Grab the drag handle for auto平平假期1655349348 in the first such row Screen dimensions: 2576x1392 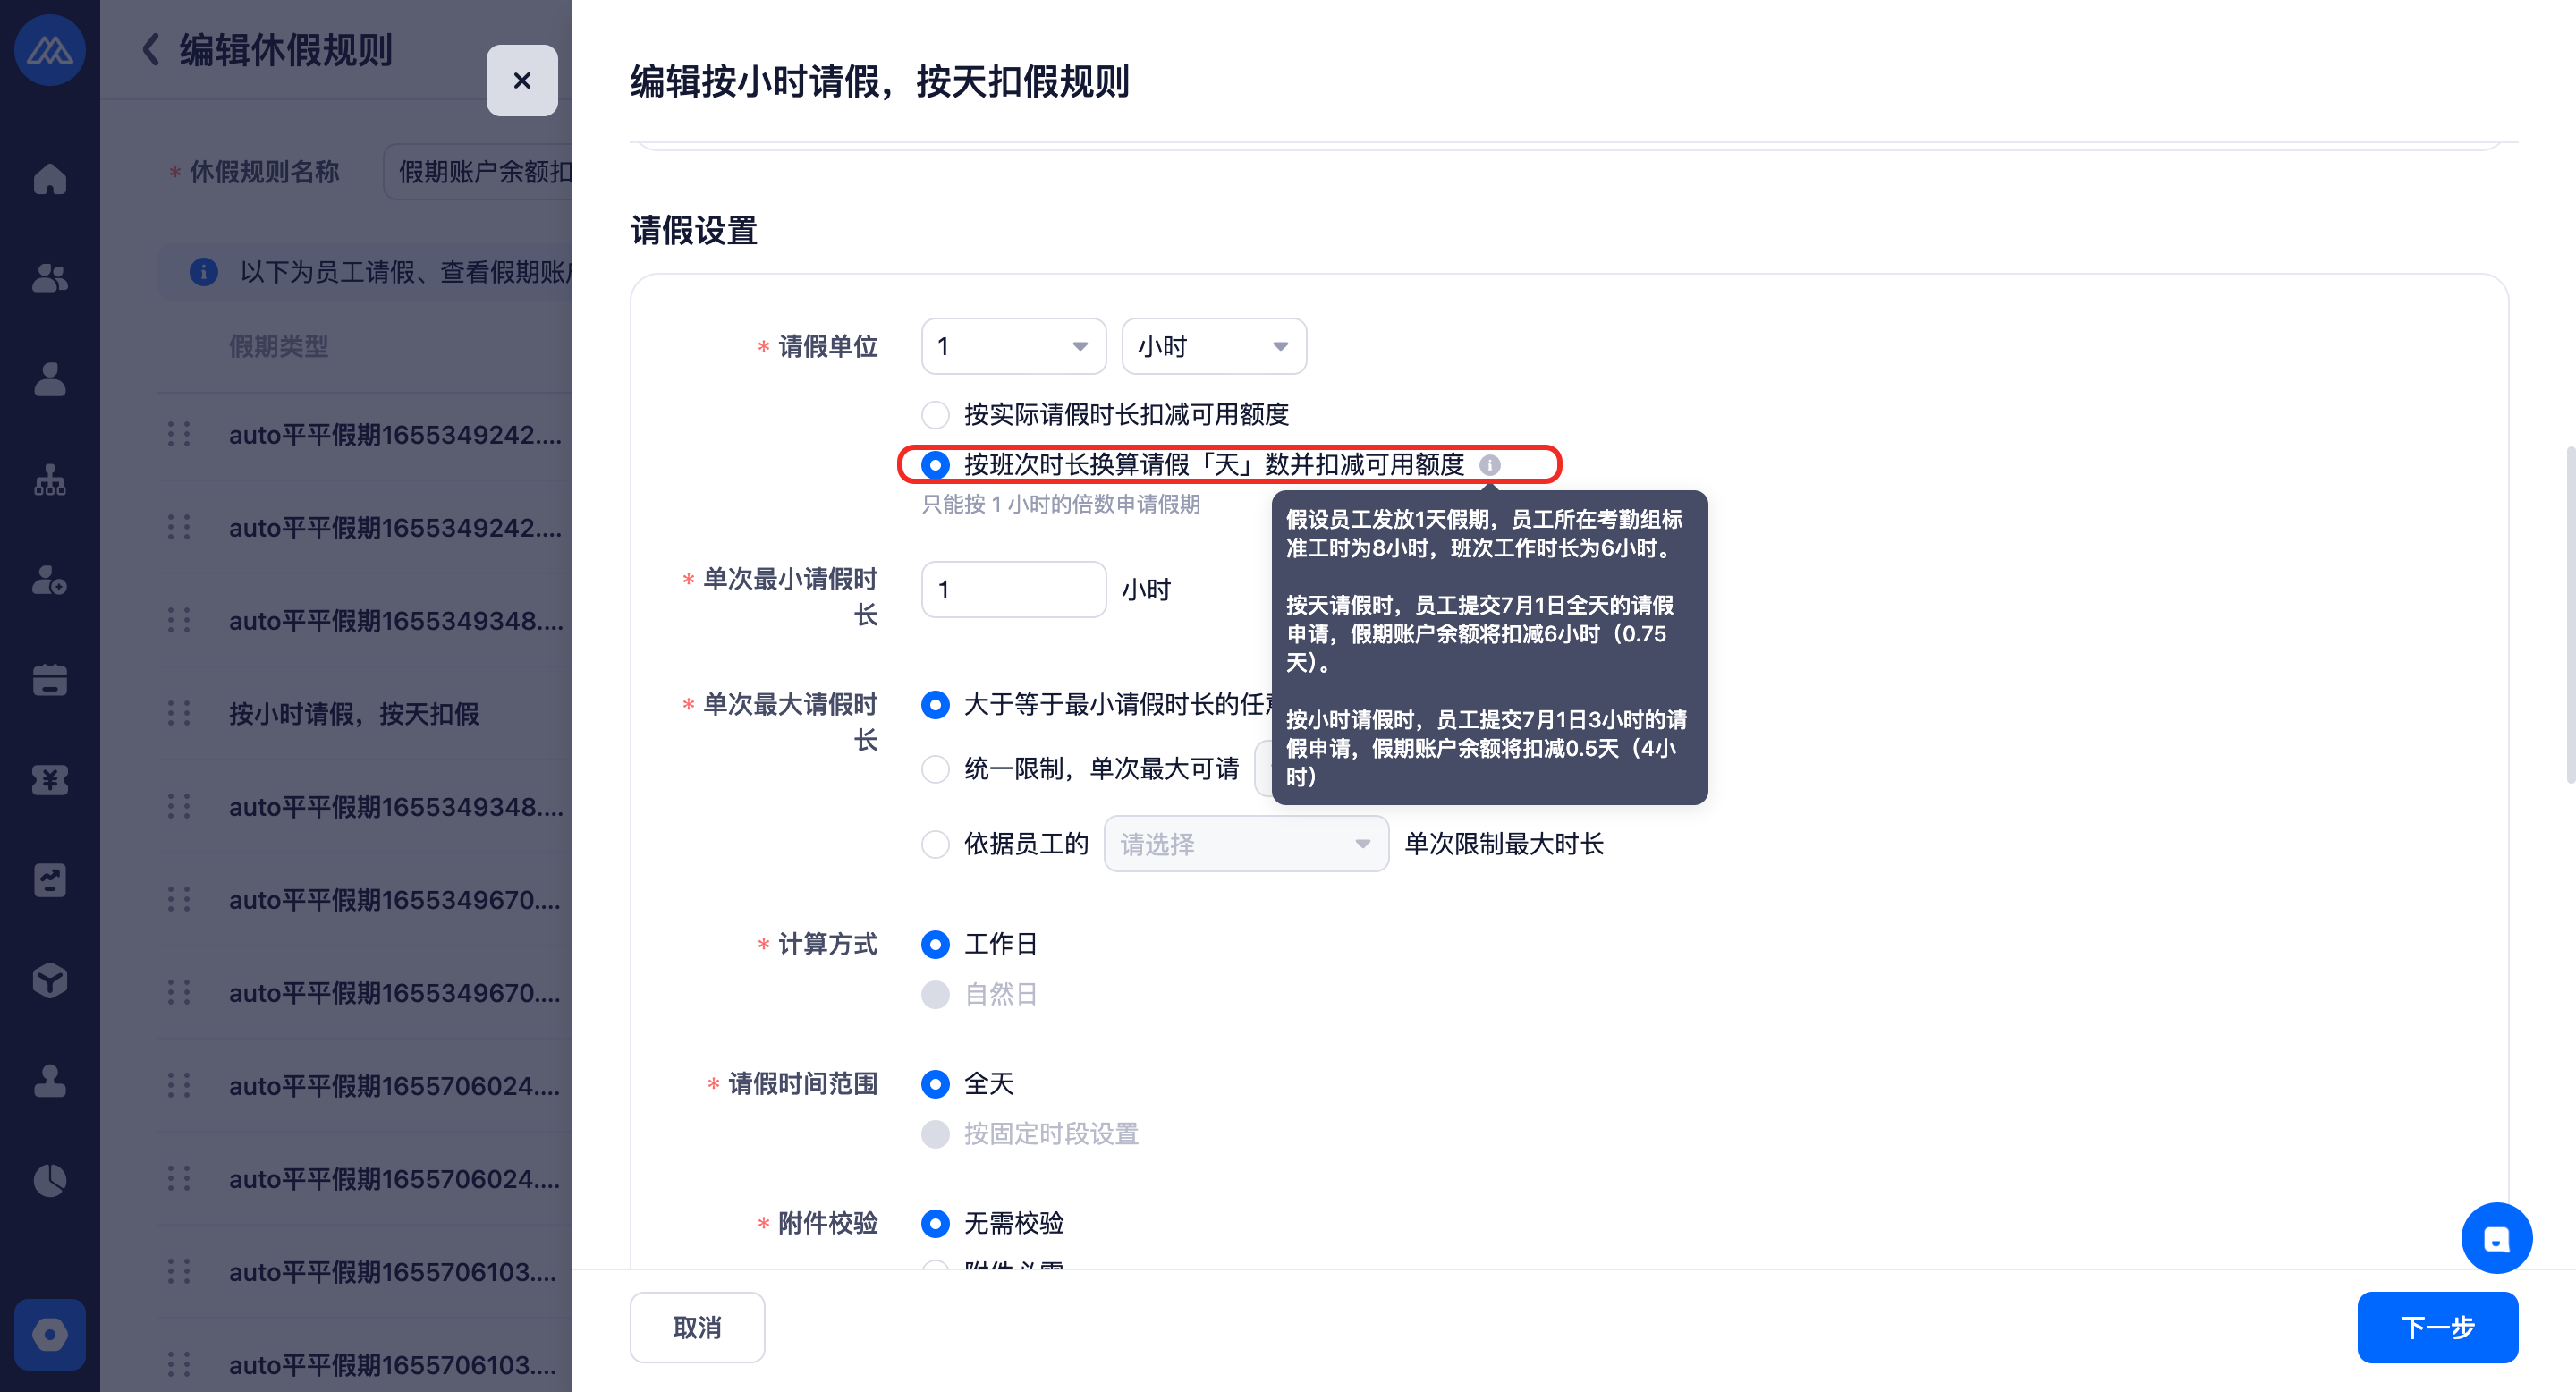tap(179, 620)
